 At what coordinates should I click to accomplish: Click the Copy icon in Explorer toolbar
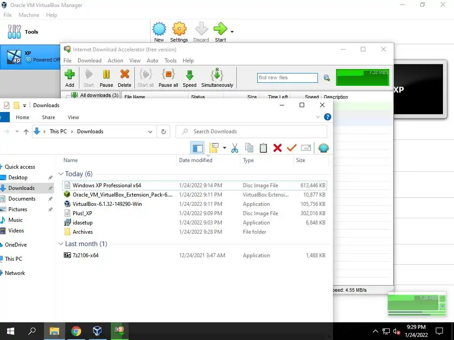coord(249,148)
